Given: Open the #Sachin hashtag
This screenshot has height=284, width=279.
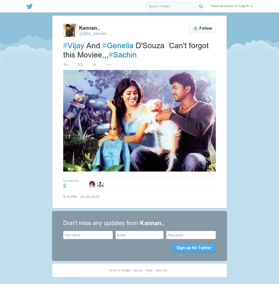Looking at the screenshot, I should point(122,55).
